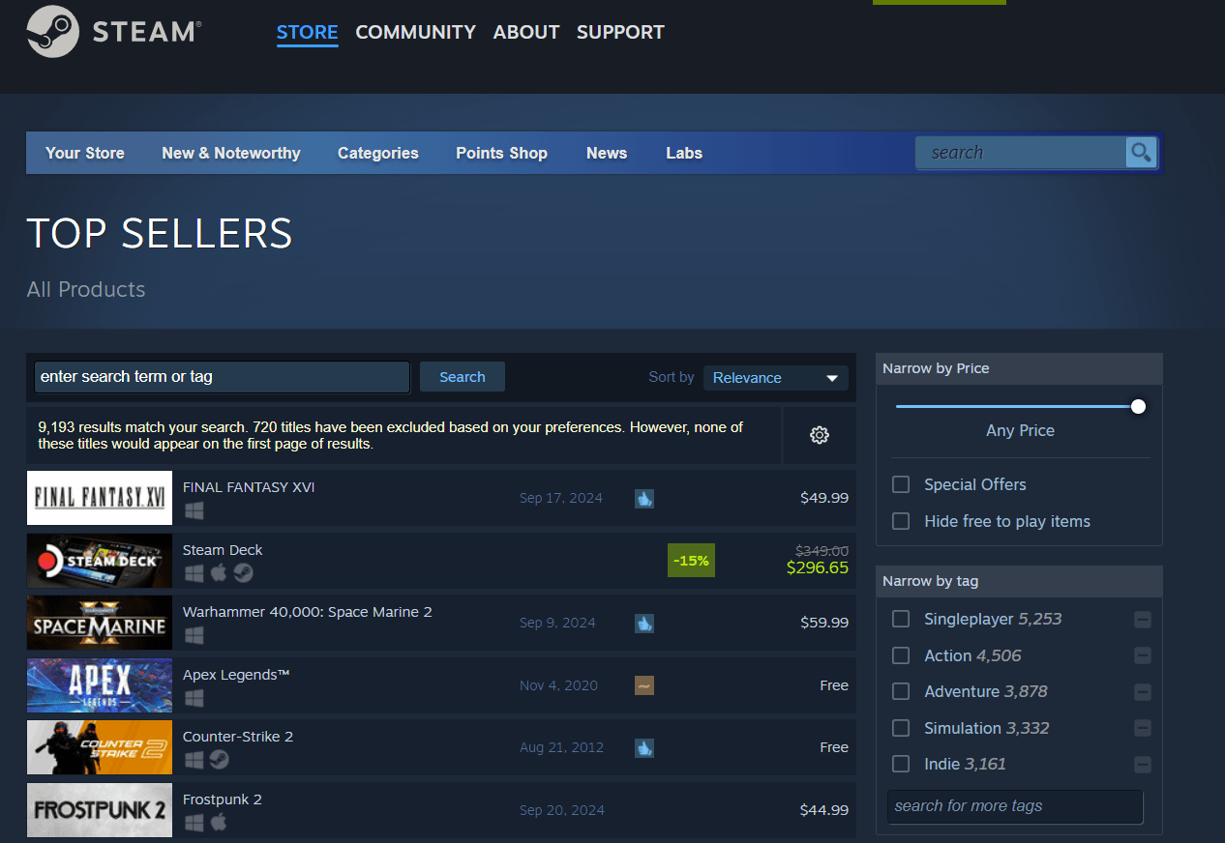Click the Steam logo icon
The image size is (1225, 843).
pyautogui.click(x=52, y=32)
